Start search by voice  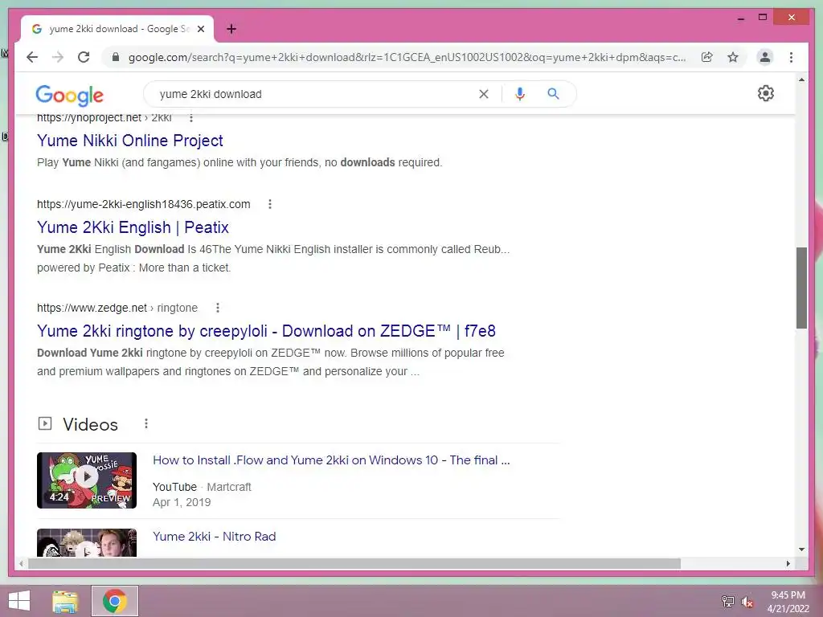520,94
